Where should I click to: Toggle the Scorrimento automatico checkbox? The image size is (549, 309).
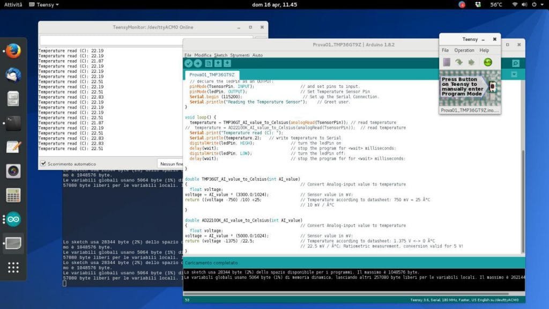pyautogui.click(x=43, y=164)
